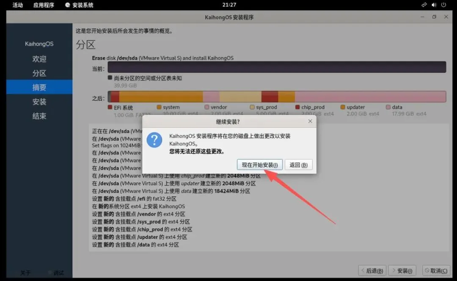The width and height of the screenshot is (457, 281).
Task: Click the 安装(I) button at bottom
Action: click(x=402, y=270)
